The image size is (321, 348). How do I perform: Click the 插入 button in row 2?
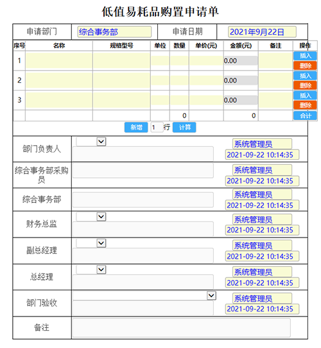(x=305, y=76)
